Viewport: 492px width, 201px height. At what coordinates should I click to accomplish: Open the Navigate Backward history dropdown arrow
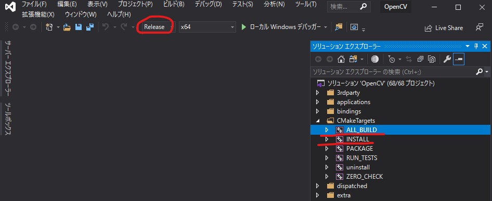tap(24, 27)
